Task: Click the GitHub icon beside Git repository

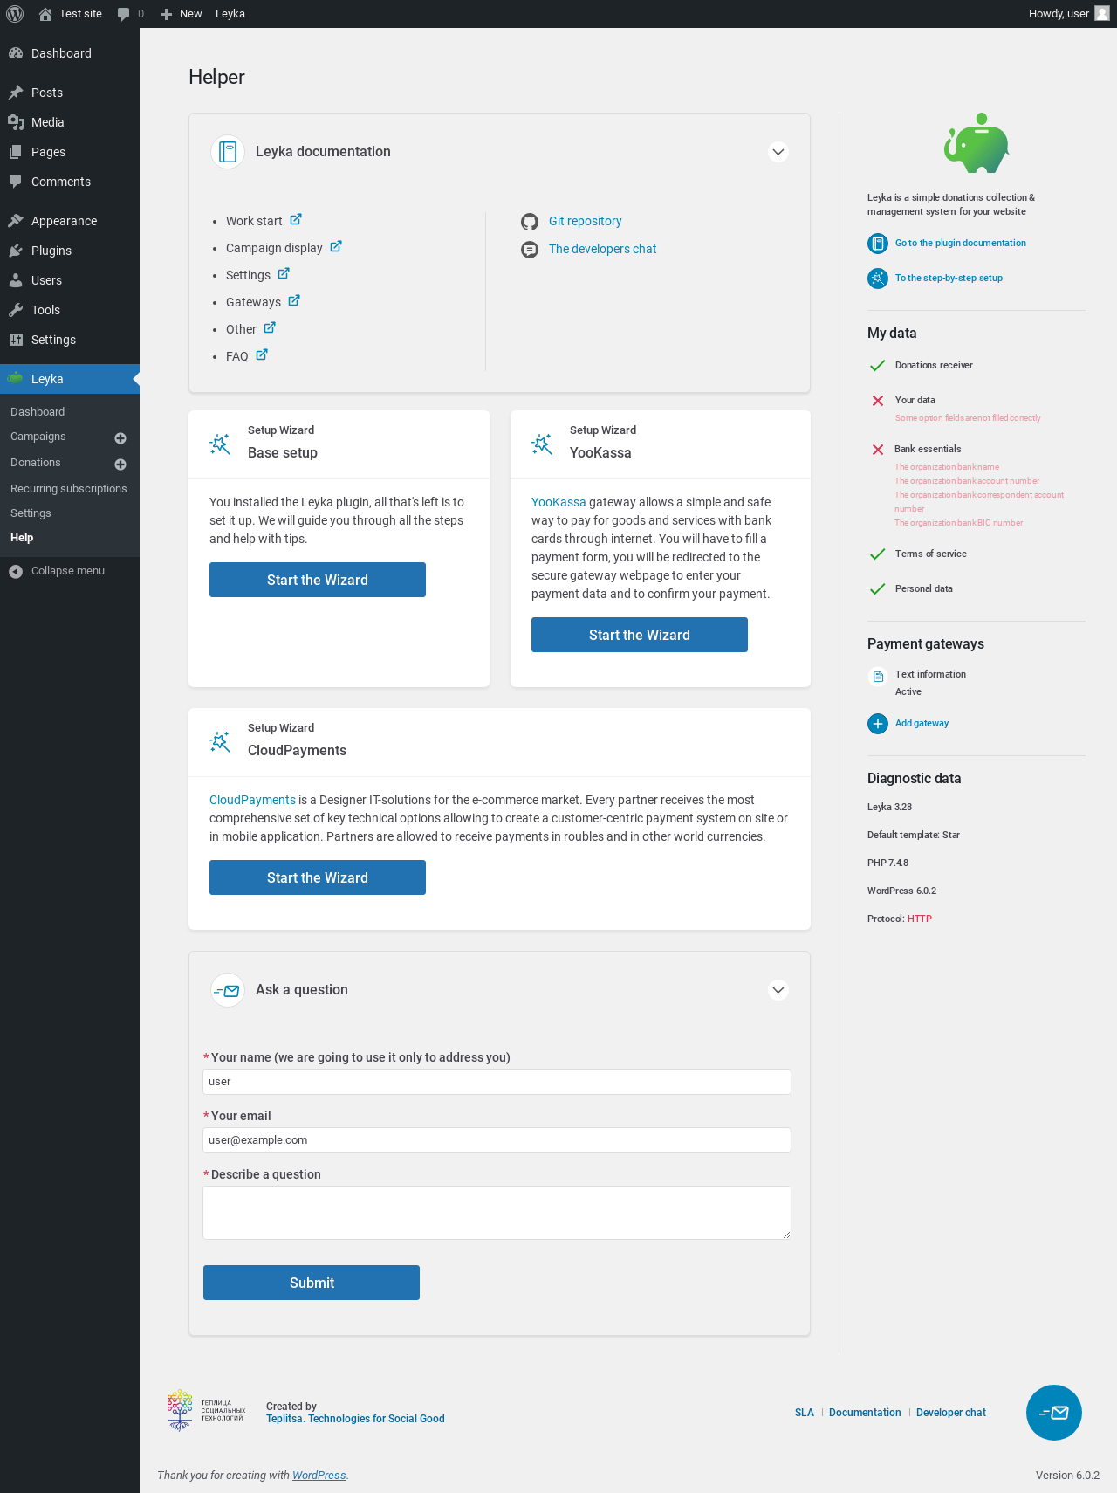Action: pyautogui.click(x=530, y=222)
